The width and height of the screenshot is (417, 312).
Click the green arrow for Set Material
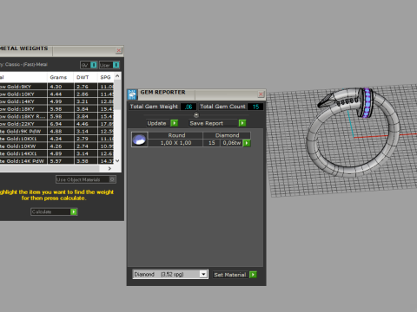click(x=253, y=275)
